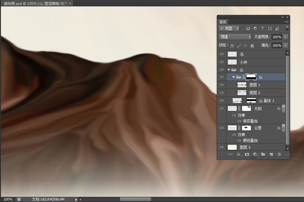
Task: Hide the 云雾 layer
Action: (x=222, y=128)
